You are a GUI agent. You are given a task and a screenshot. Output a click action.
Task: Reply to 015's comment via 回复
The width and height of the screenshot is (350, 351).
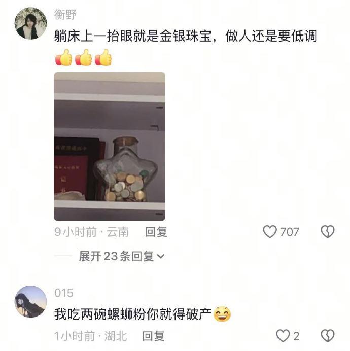pyautogui.click(x=153, y=336)
